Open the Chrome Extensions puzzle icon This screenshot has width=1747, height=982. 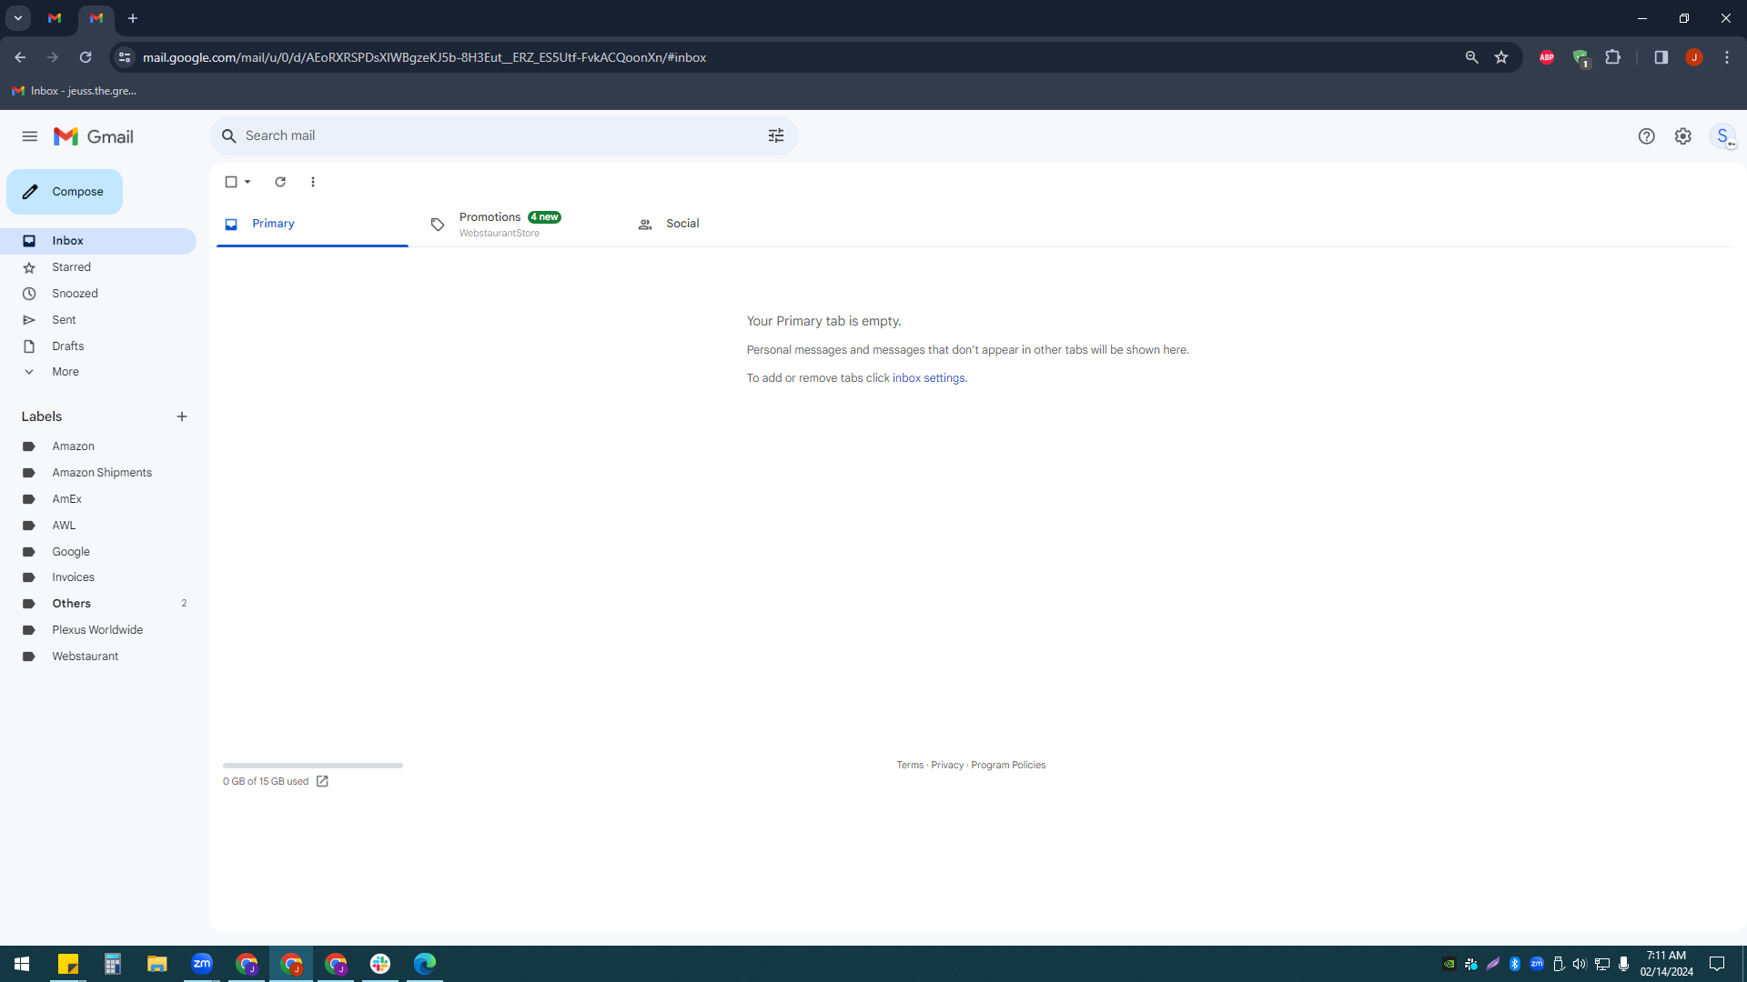1613,57
